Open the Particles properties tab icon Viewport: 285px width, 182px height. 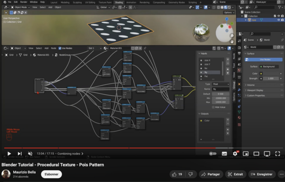[x=239, y=95]
